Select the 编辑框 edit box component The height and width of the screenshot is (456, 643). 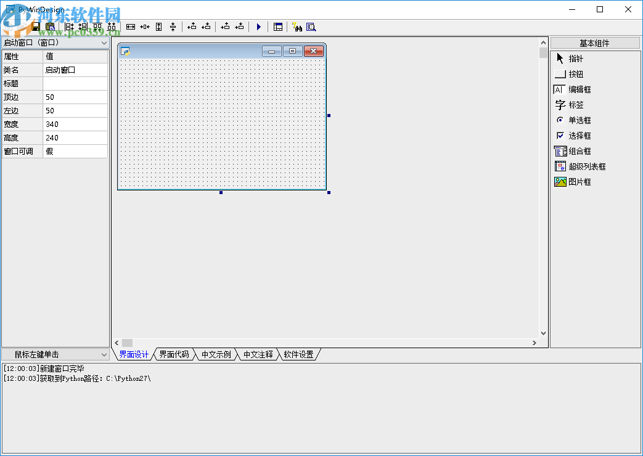pyautogui.click(x=573, y=89)
